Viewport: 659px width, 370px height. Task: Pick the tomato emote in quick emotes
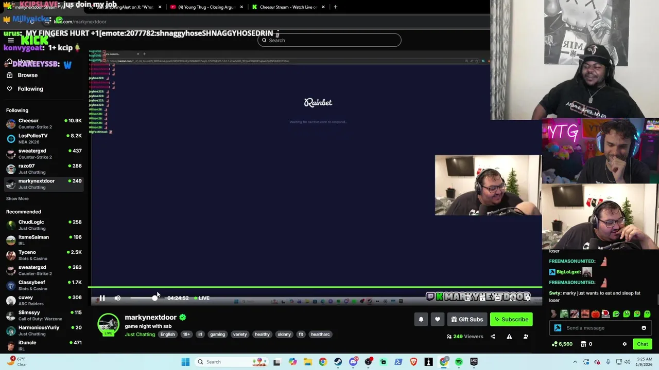[x=596, y=314]
